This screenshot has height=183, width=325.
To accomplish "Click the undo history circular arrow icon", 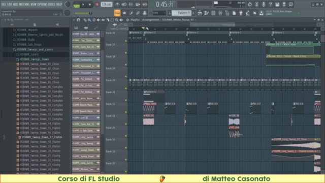I will pos(250,5).
